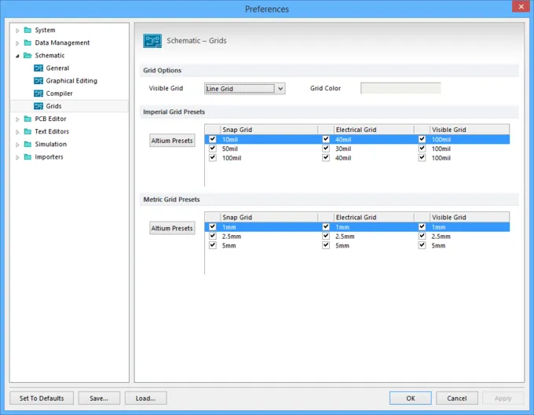Confirm with the OK button
The image size is (534, 415).
[411, 398]
